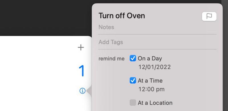Click the Add Tags field
The image size is (228, 111).
[x=157, y=42]
